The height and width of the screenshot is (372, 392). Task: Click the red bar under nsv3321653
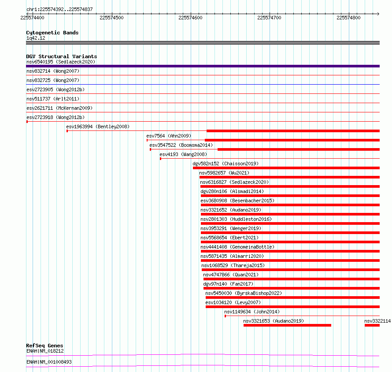tap(287, 325)
